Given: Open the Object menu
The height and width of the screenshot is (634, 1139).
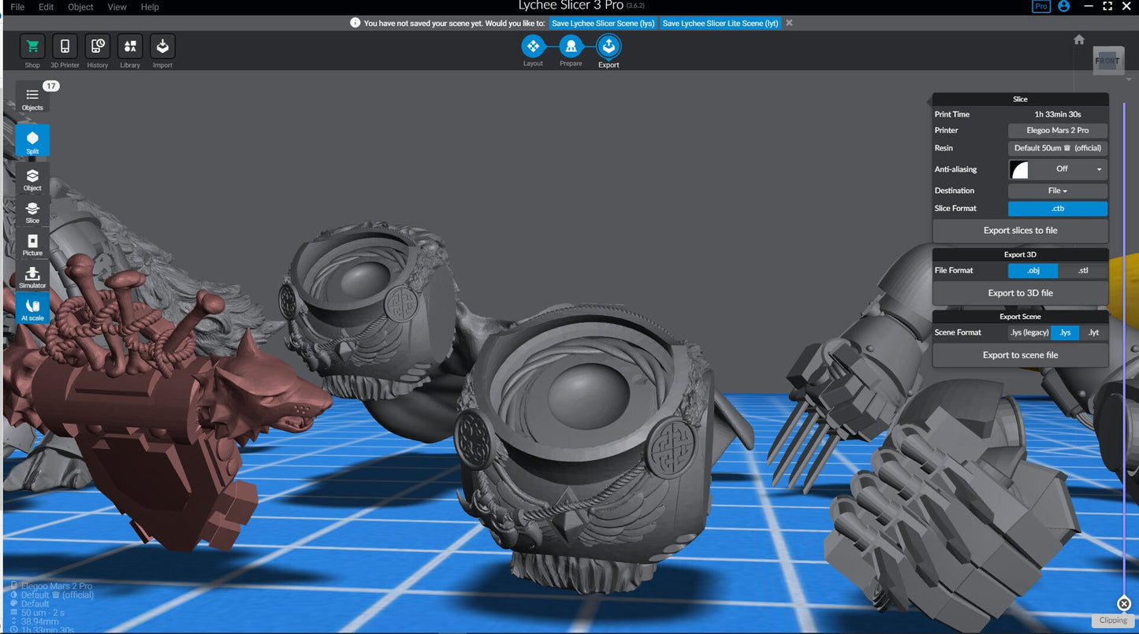Looking at the screenshot, I should (80, 7).
